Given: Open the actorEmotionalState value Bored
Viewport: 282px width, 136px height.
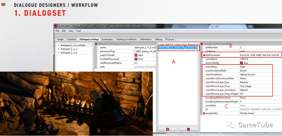Looking at the screenshot, I should coord(260,71).
